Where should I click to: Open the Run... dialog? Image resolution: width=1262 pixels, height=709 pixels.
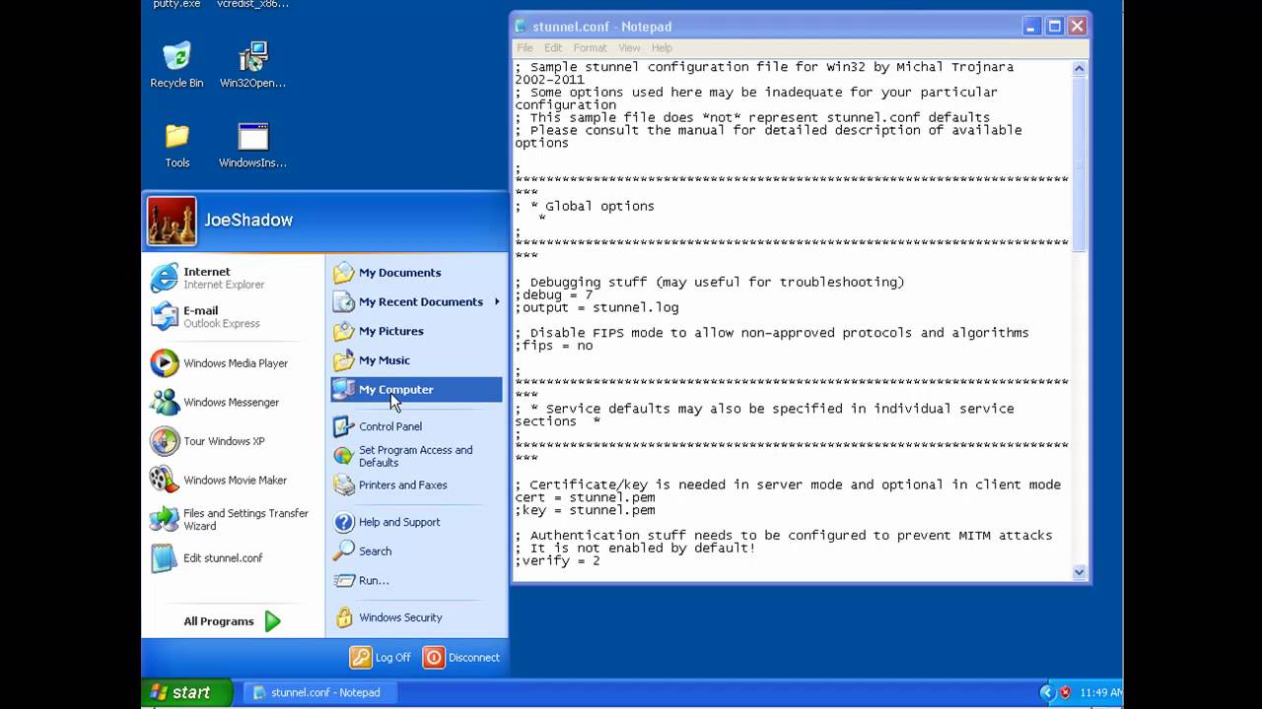416,580
